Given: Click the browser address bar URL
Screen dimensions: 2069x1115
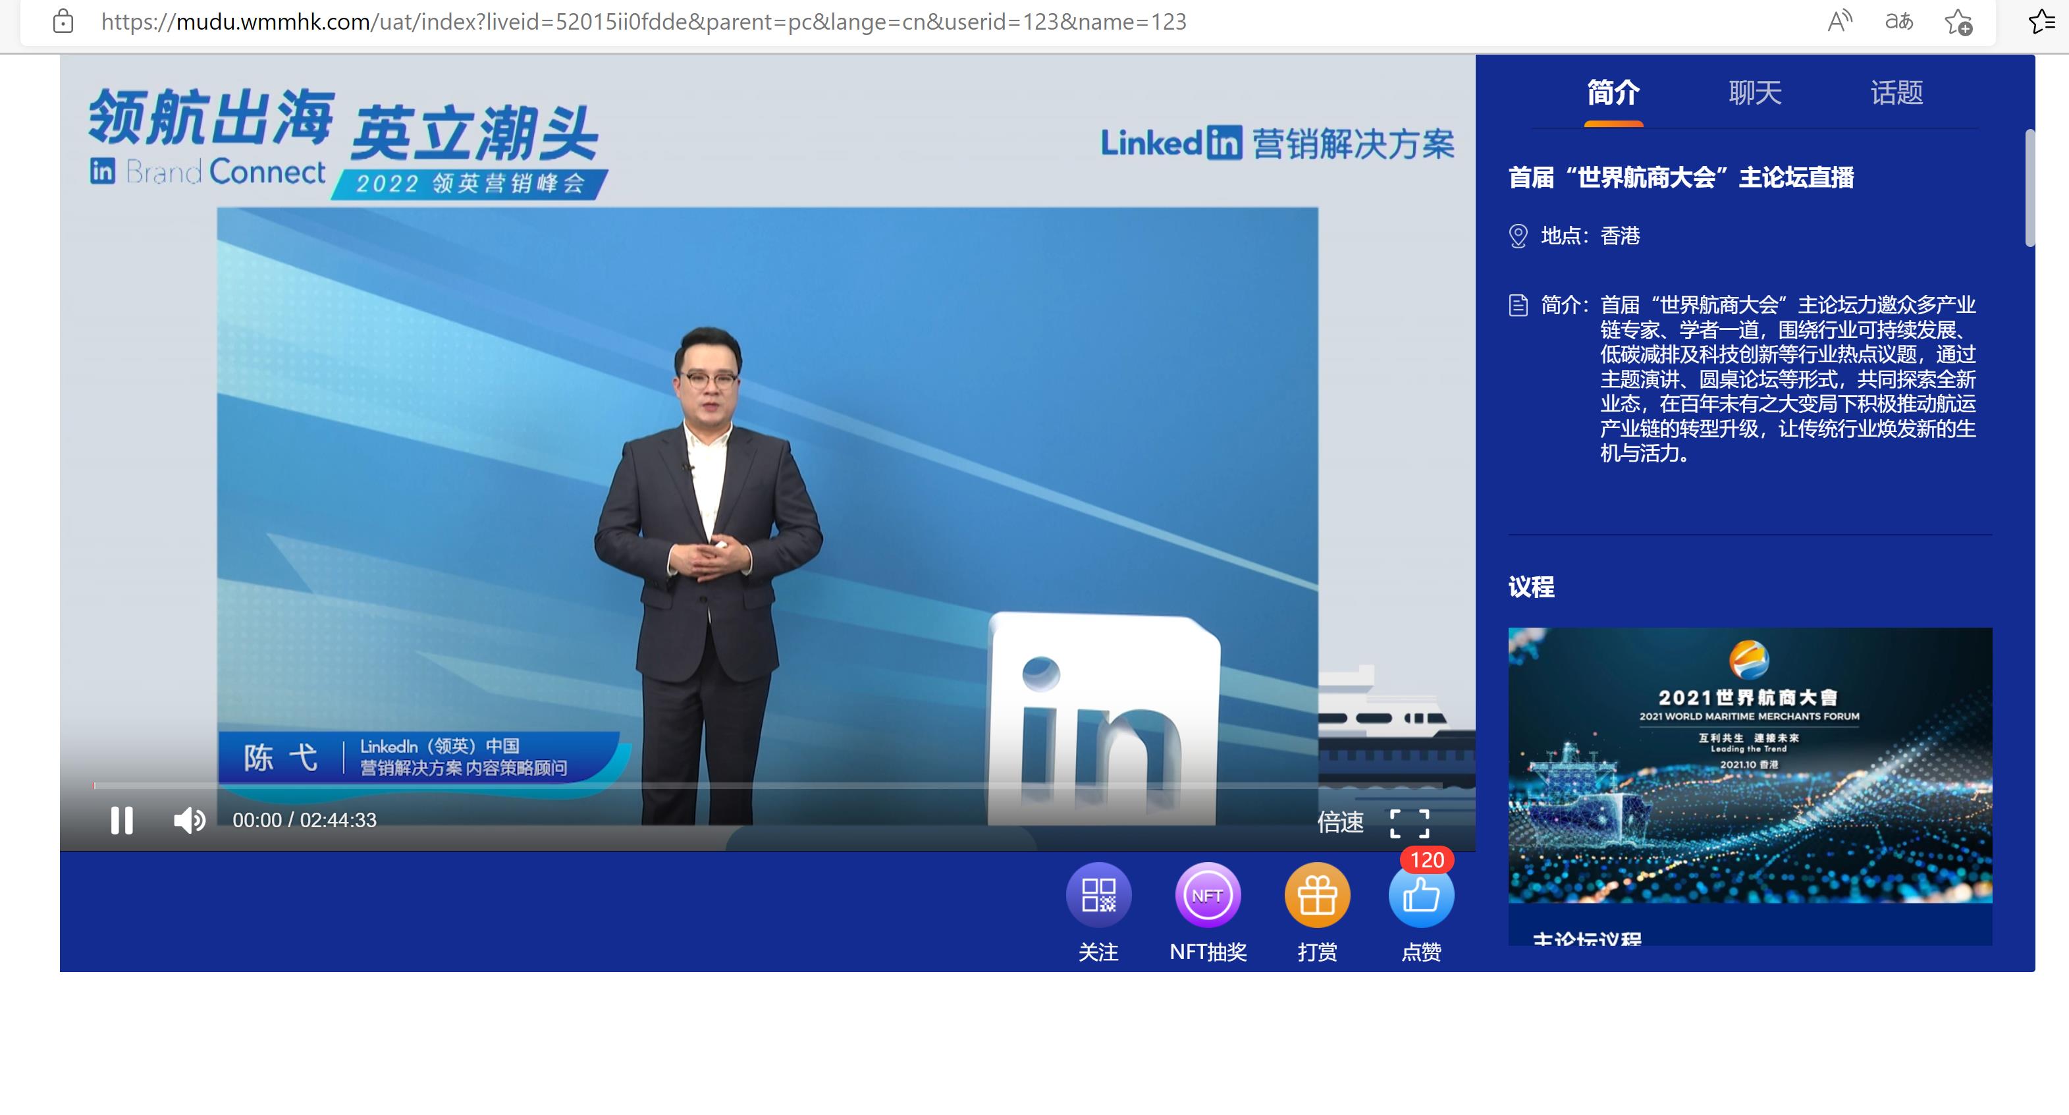Looking at the screenshot, I should (643, 22).
